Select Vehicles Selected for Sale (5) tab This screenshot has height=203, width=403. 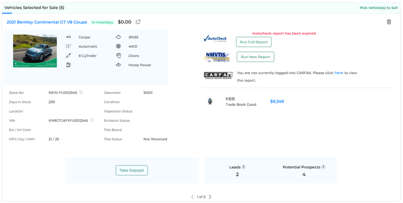[x=34, y=8]
